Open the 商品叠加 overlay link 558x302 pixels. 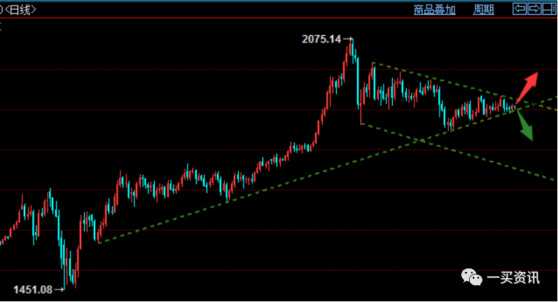[434, 9]
